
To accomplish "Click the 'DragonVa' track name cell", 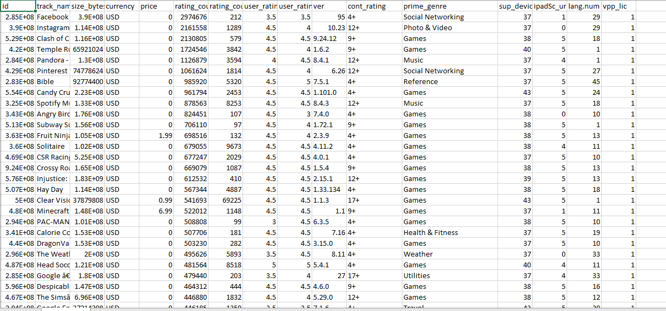I will point(53,244).
